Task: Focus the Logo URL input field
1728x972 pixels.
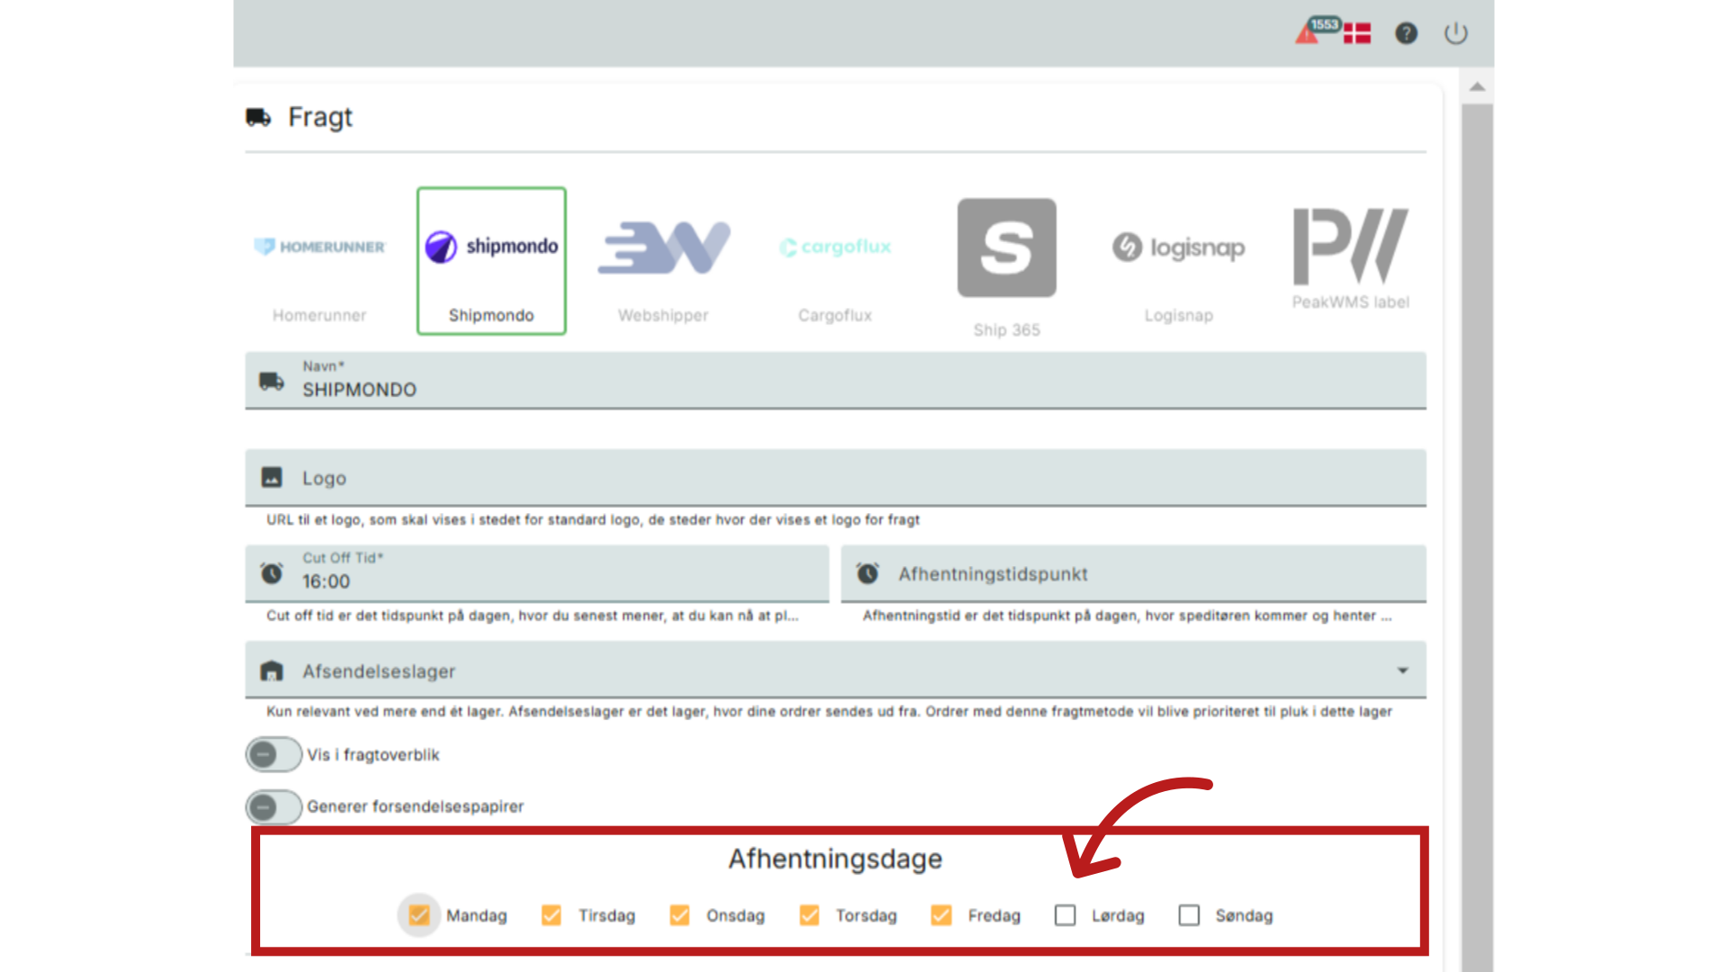Action: click(x=835, y=478)
